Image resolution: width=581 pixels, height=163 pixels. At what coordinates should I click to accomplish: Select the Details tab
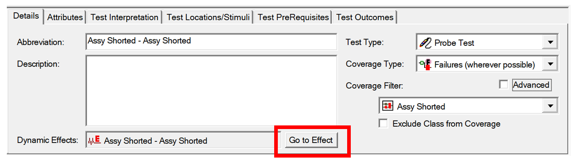pyautogui.click(x=26, y=16)
